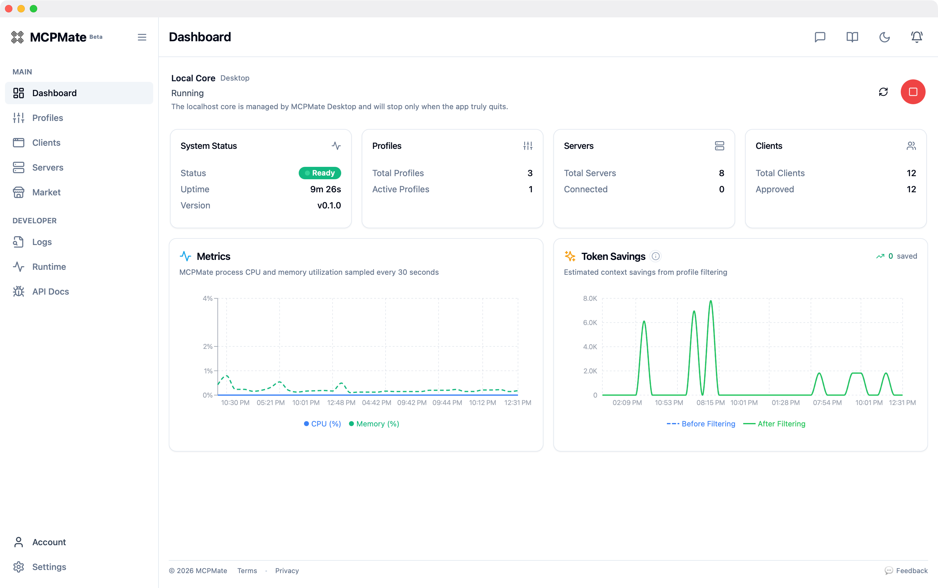Image resolution: width=938 pixels, height=588 pixels.
Task: Open the Market page
Action: [x=79, y=193]
